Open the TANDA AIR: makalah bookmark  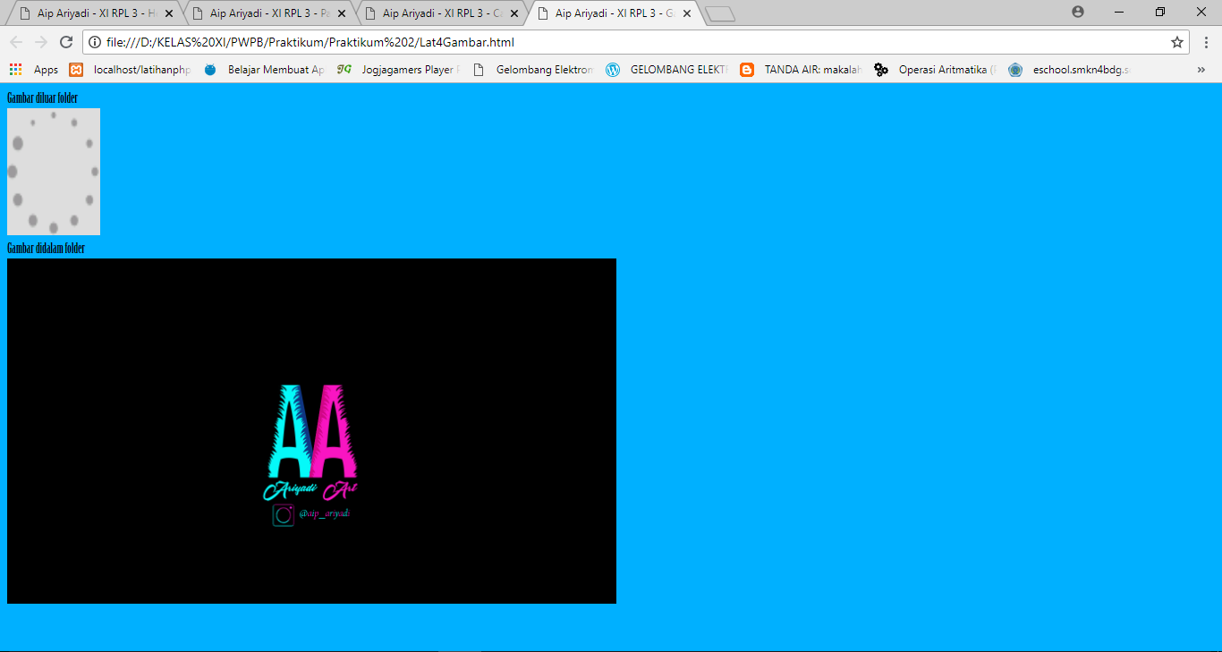(801, 70)
